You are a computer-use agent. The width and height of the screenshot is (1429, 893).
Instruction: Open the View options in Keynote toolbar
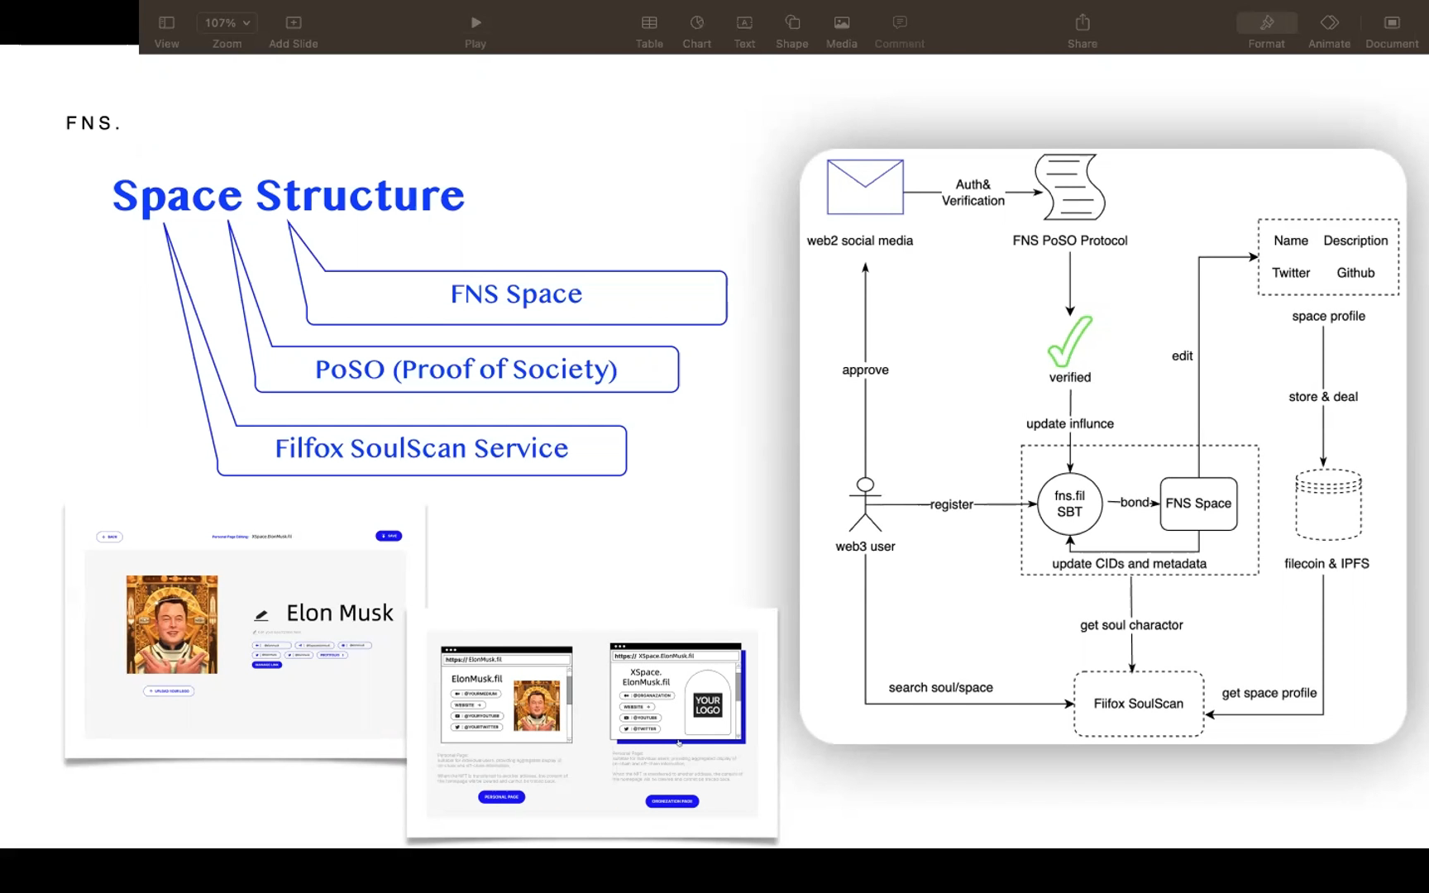166,31
